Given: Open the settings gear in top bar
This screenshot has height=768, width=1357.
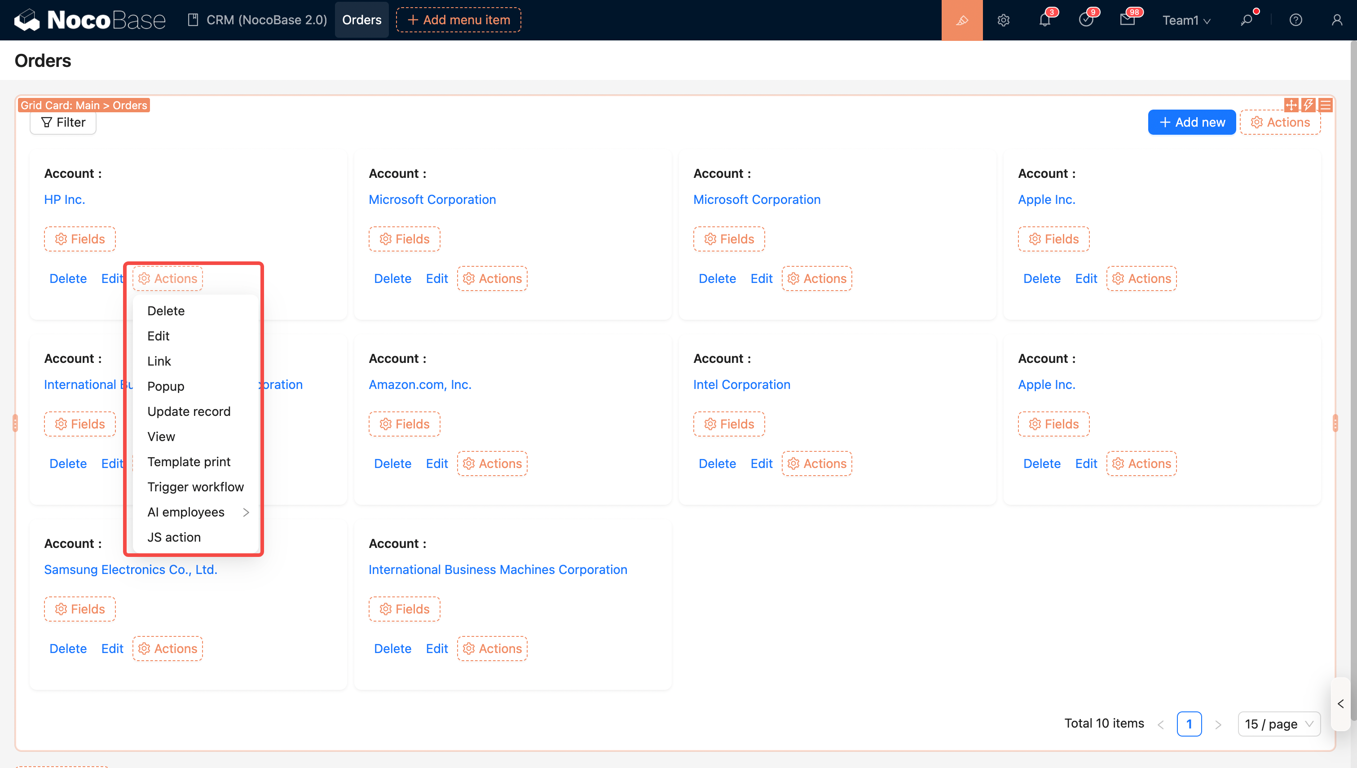Looking at the screenshot, I should point(1003,20).
